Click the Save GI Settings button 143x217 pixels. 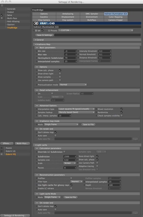[x=45, y=35]
